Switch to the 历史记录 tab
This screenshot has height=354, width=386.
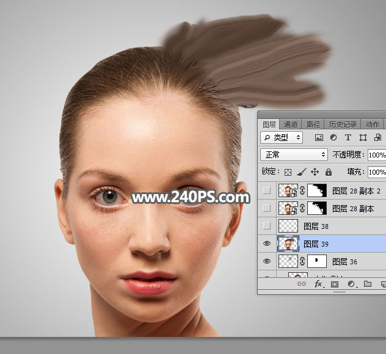pos(342,124)
